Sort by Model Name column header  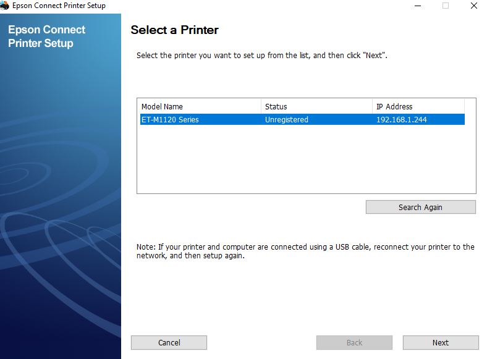point(200,106)
